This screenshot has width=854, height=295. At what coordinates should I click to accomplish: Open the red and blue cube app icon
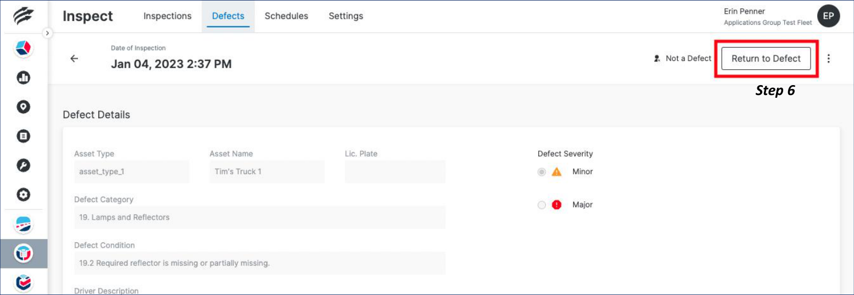(23, 48)
